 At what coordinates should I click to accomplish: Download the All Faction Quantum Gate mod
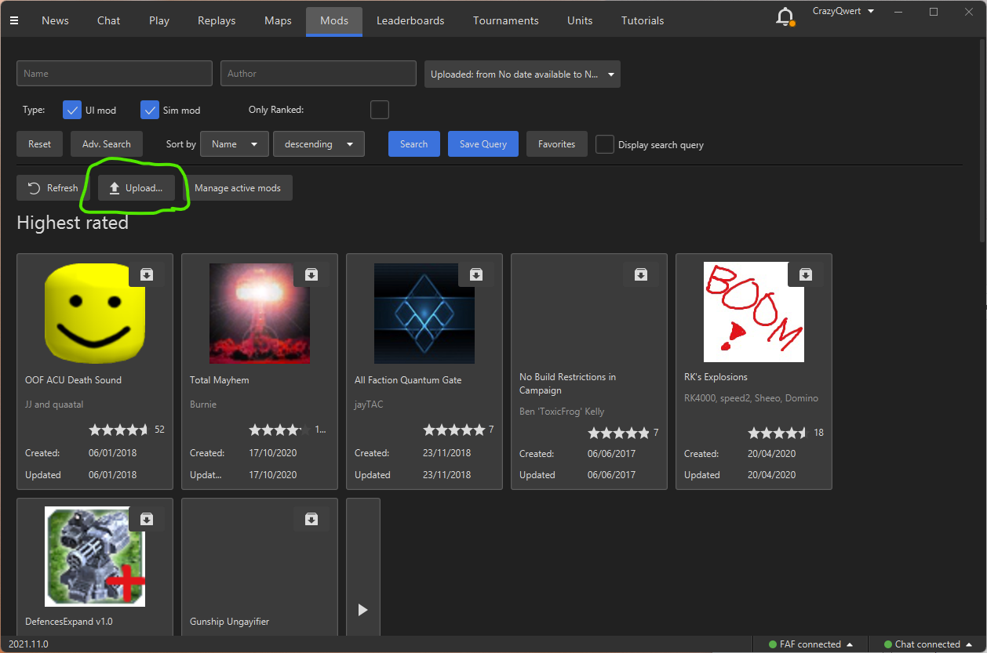point(476,274)
